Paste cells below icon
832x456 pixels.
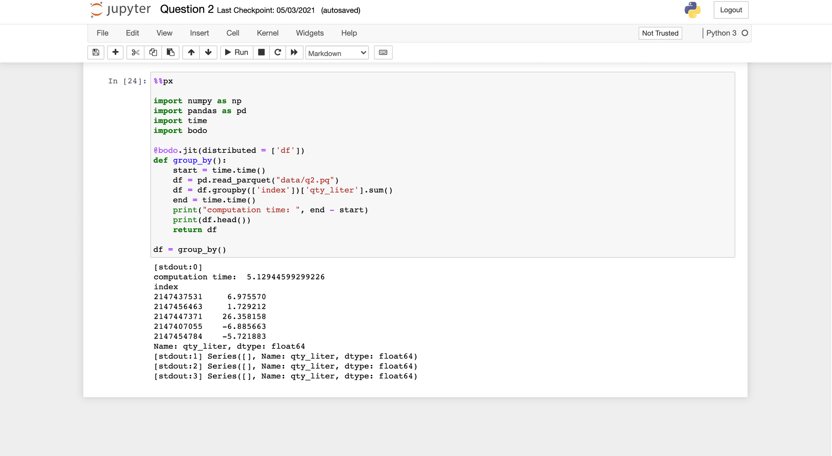(x=171, y=52)
